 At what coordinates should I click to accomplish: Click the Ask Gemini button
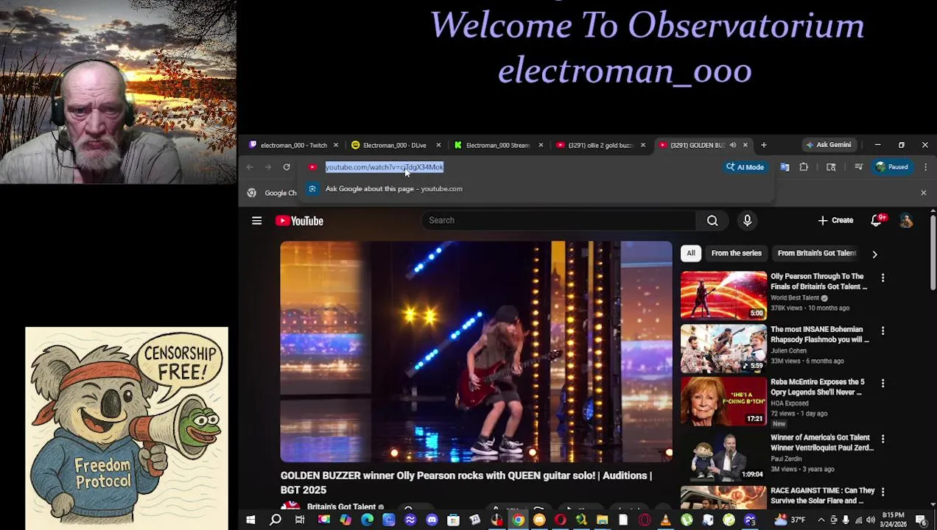pyautogui.click(x=828, y=145)
